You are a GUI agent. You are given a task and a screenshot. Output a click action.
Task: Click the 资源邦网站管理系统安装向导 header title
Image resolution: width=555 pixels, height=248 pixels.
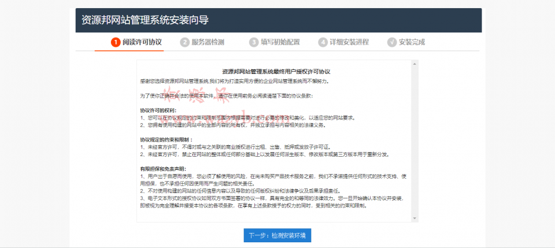(145, 20)
